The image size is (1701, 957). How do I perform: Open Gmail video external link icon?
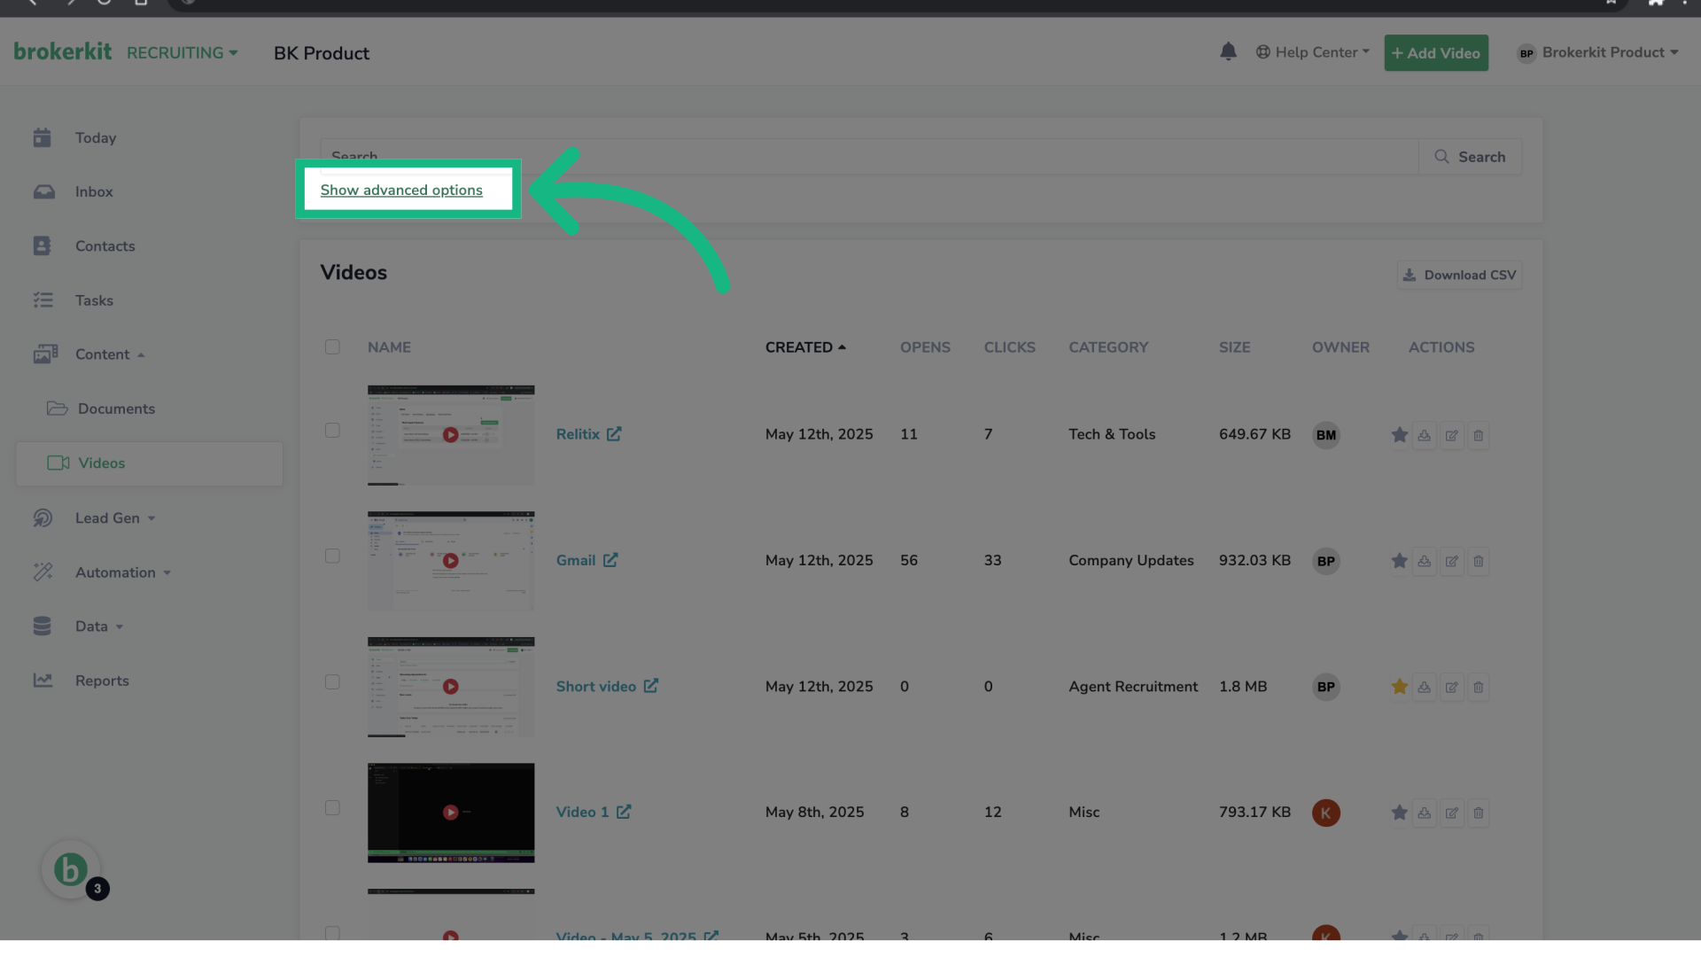(610, 560)
